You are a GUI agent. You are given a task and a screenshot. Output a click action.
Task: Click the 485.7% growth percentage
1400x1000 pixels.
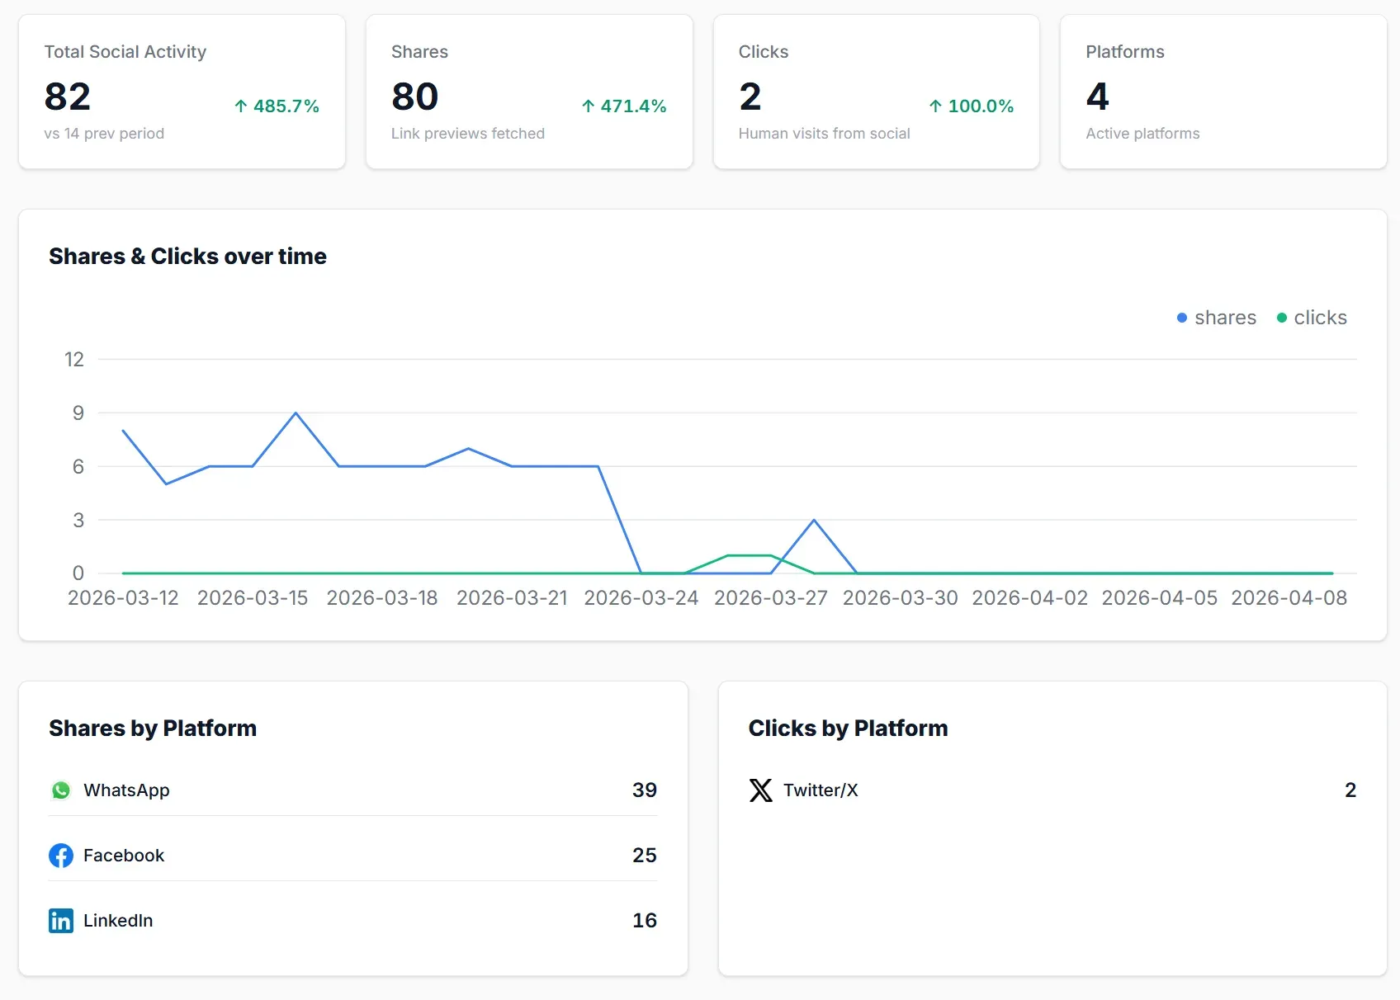click(286, 106)
